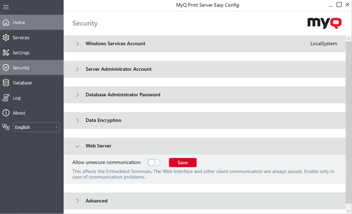Click the Log document icon
Screen dimensions: 352x214
(x=6, y=98)
